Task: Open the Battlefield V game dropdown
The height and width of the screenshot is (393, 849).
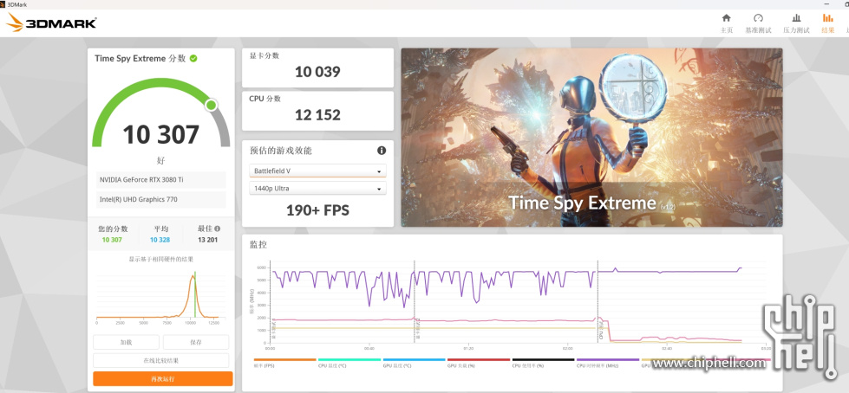Action: point(317,171)
